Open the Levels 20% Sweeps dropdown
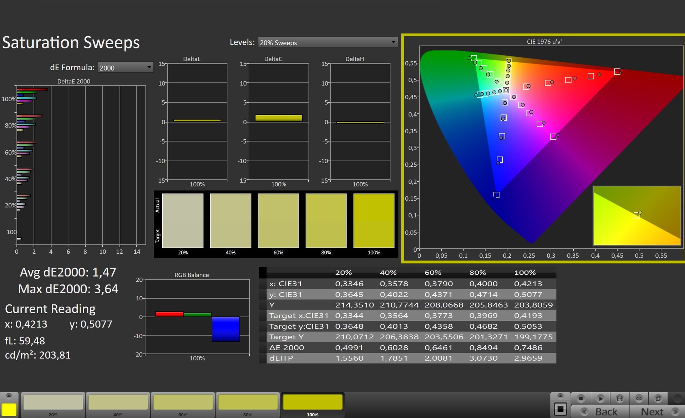The image size is (685, 418). tap(328, 42)
